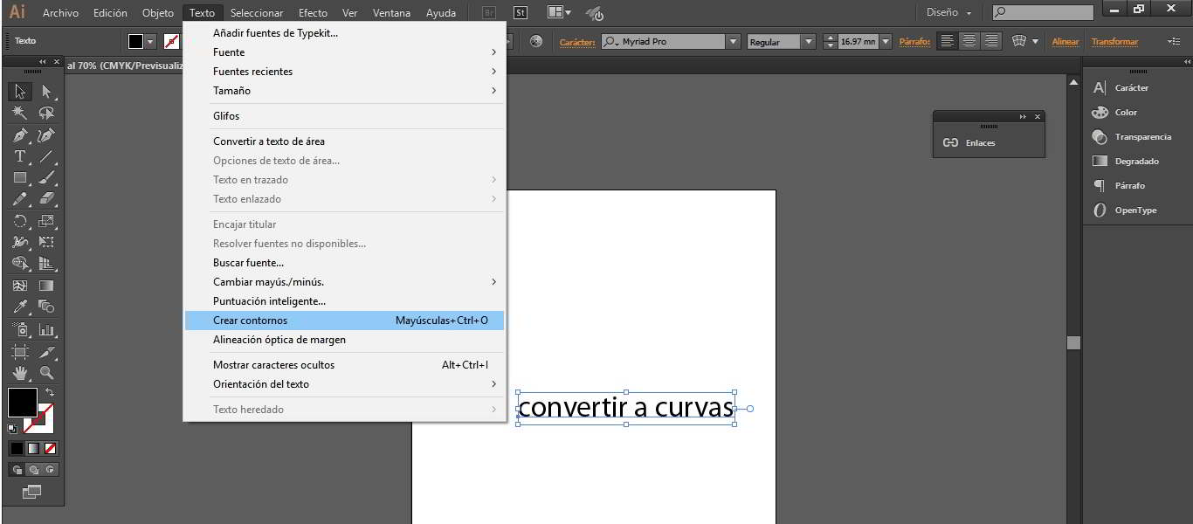This screenshot has width=1193, height=524.
Task: Select the Column Graph tool
Action: tap(46, 330)
